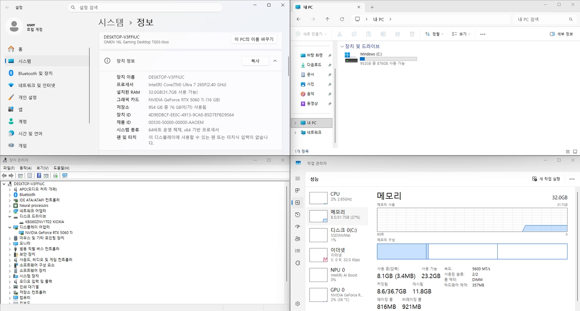Switch File Explorer to details list view icon
Viewport: 580px width, 311px height.
(568, 152)
